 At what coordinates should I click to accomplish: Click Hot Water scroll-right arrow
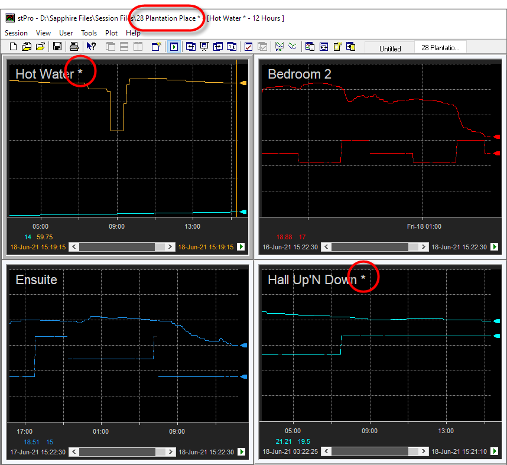[170, 247]
